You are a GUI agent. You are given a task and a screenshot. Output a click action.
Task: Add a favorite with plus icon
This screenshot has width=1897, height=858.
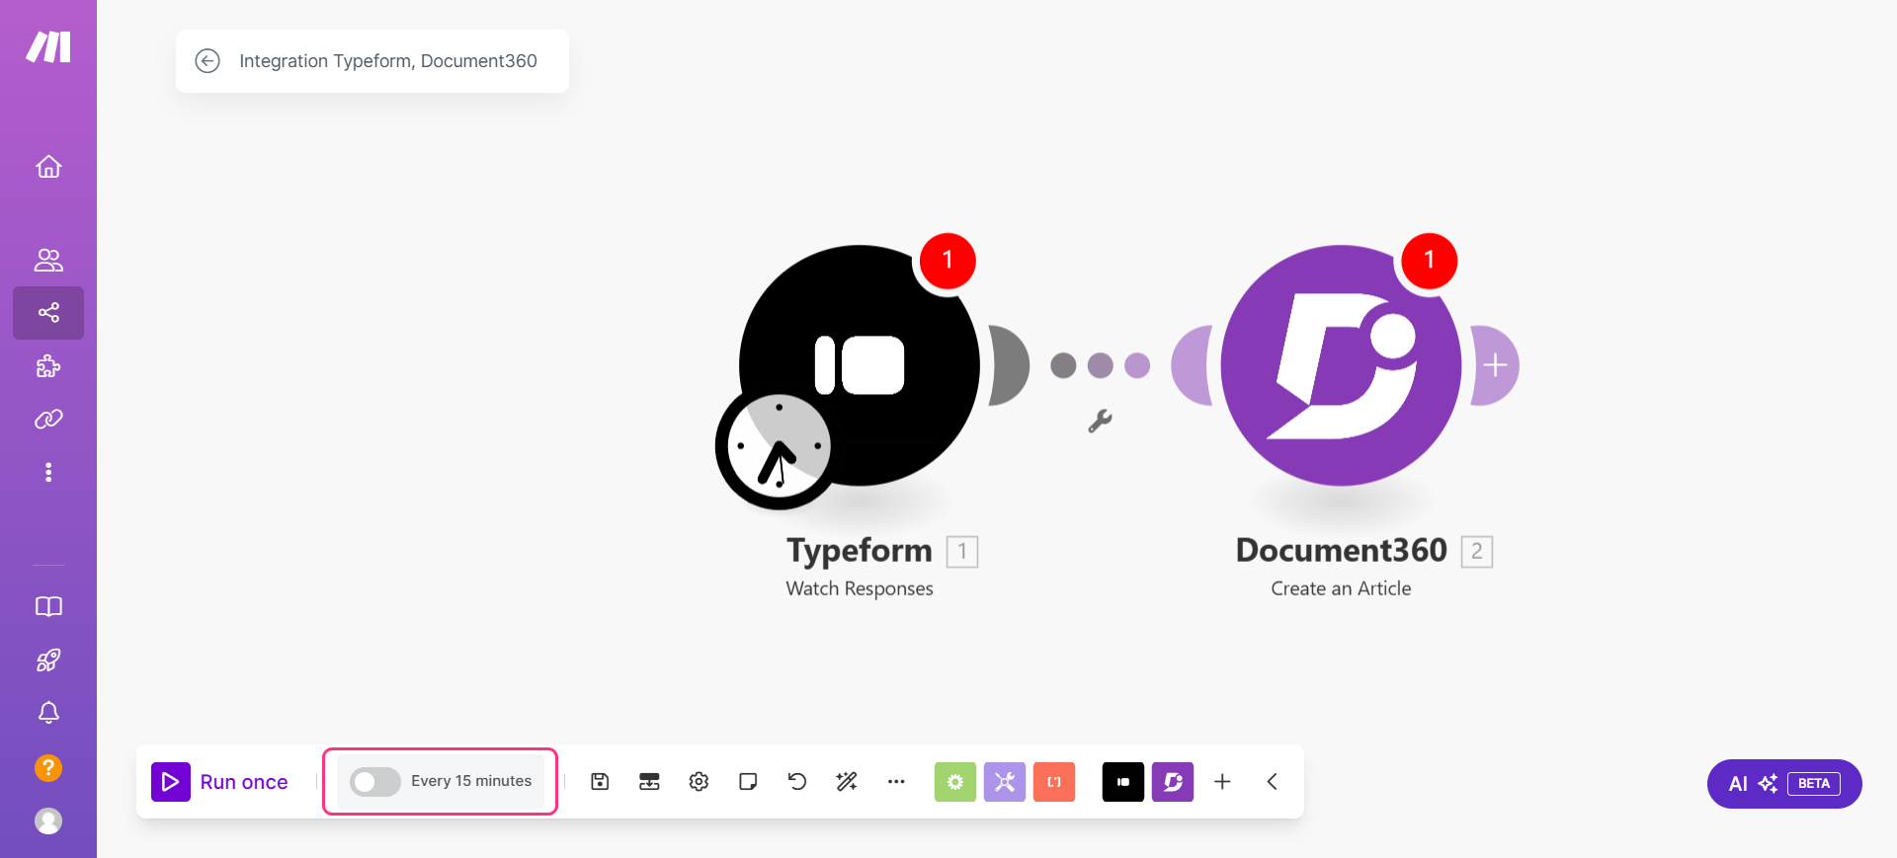click(x=1222, y=782)
